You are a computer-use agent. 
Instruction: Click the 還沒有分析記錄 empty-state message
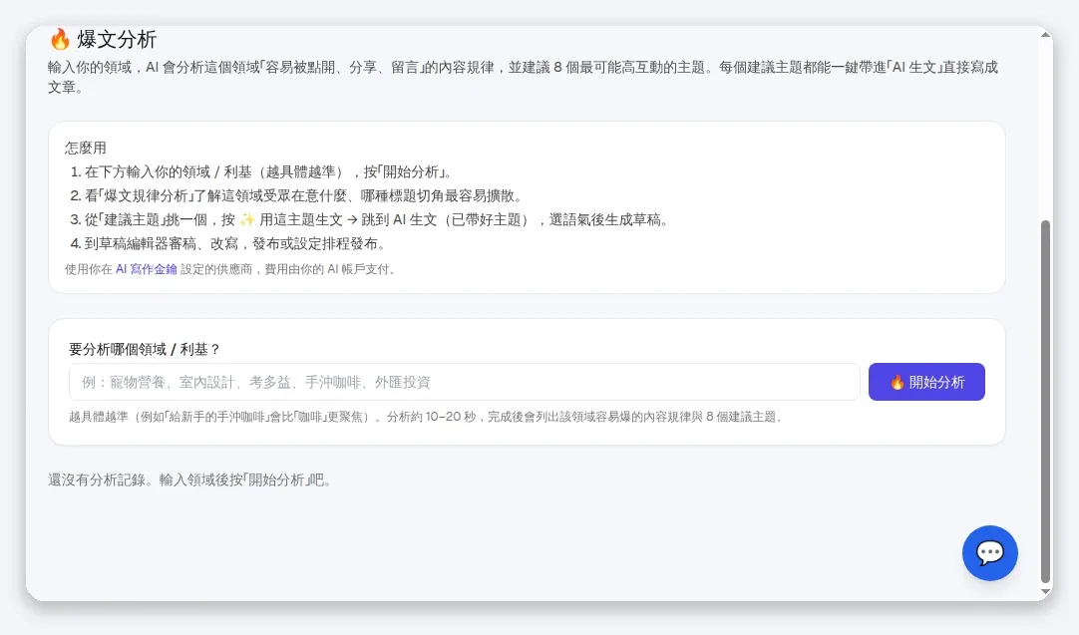click(190, 480)
